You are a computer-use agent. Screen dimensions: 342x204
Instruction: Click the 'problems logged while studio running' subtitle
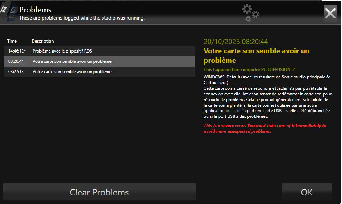[x=82, y=18]
